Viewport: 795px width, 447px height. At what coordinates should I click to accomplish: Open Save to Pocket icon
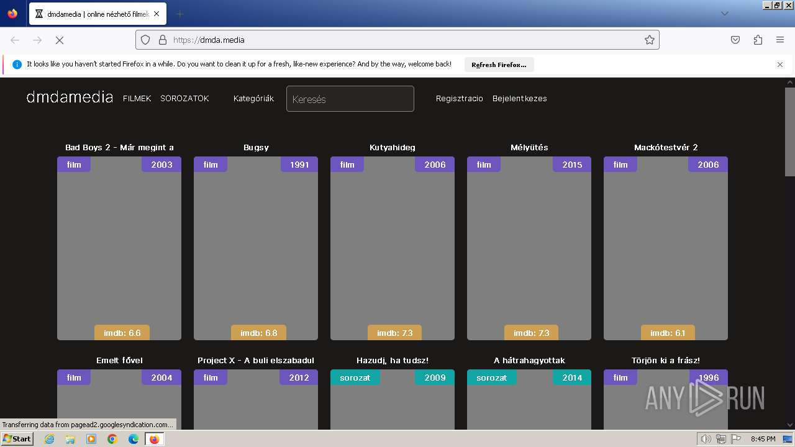tap(735, 40)
